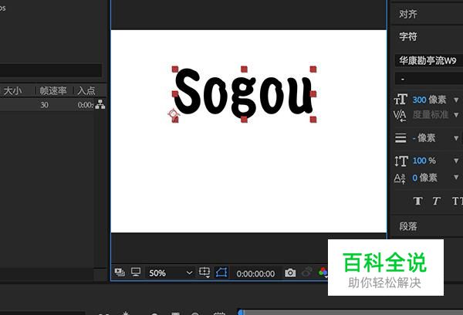Screen dimensions: 463x315
Task: Click the vertical scale icon
Action: point(401,161)
